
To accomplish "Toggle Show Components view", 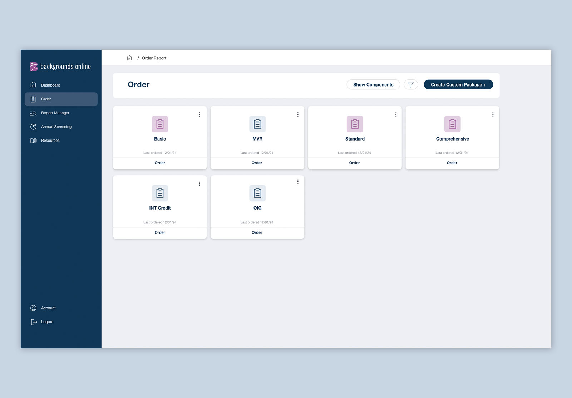I will pos(373,85).
